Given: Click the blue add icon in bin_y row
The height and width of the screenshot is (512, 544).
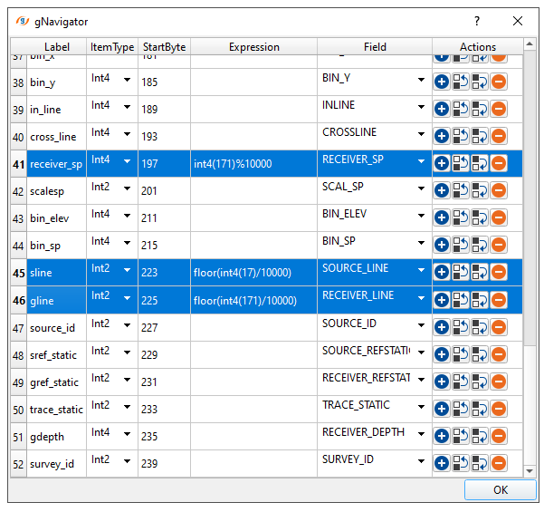Looking at the screenshot, I should pyautogui.click(x=442, y=82).
